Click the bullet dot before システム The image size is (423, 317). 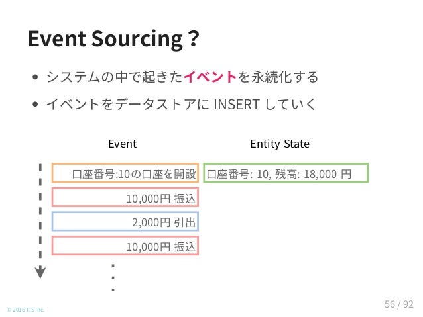pos(35,77)
